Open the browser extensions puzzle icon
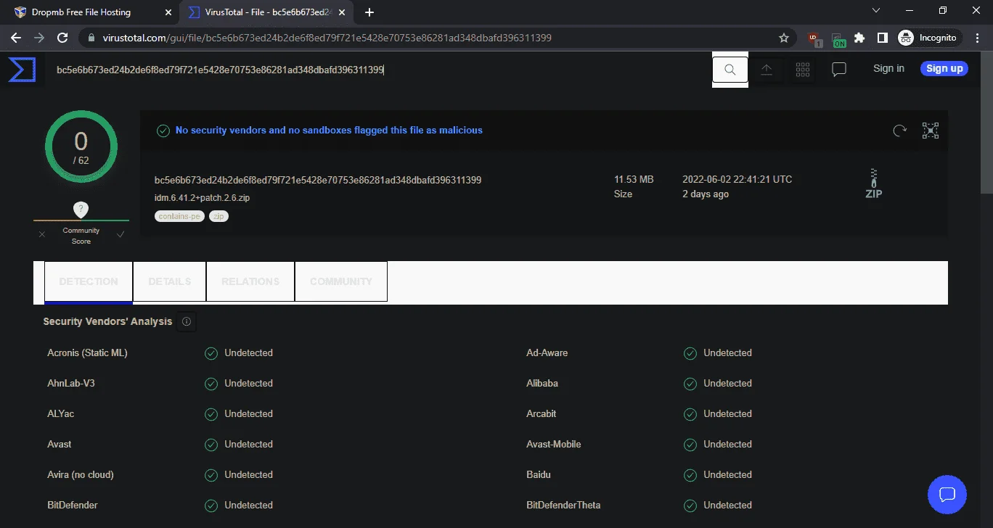The image size is (993, 528). 860,38
